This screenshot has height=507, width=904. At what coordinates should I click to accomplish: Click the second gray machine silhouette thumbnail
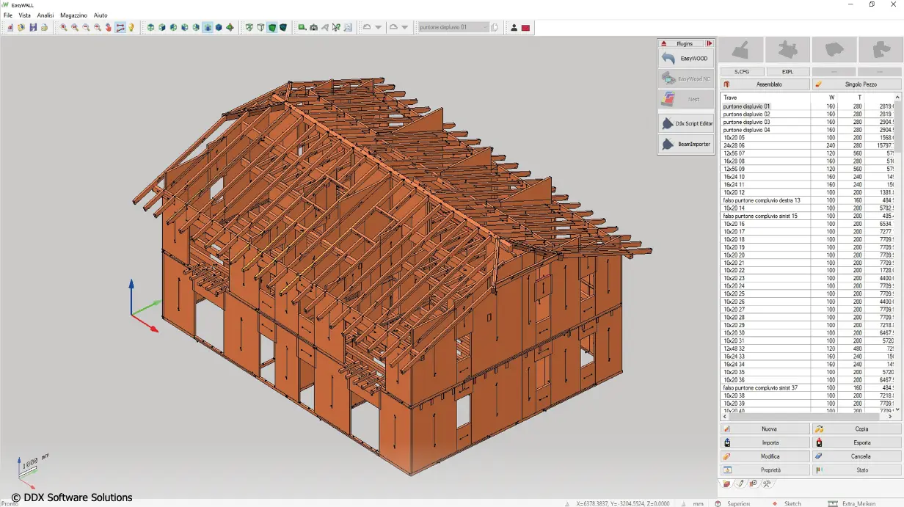tap(788, 50)
